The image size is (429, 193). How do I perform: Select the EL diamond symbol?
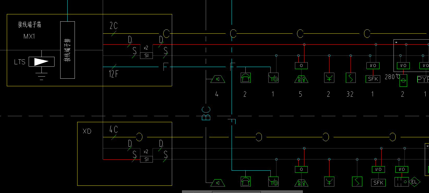414,182
